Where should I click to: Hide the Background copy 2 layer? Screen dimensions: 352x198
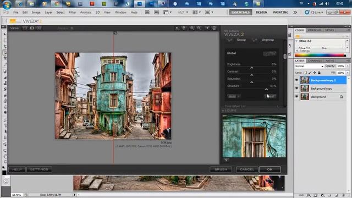pos(296,80)
